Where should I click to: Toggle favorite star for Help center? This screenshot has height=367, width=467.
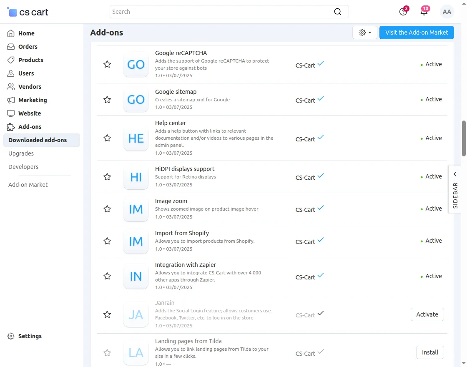click(x=107, y=138)
